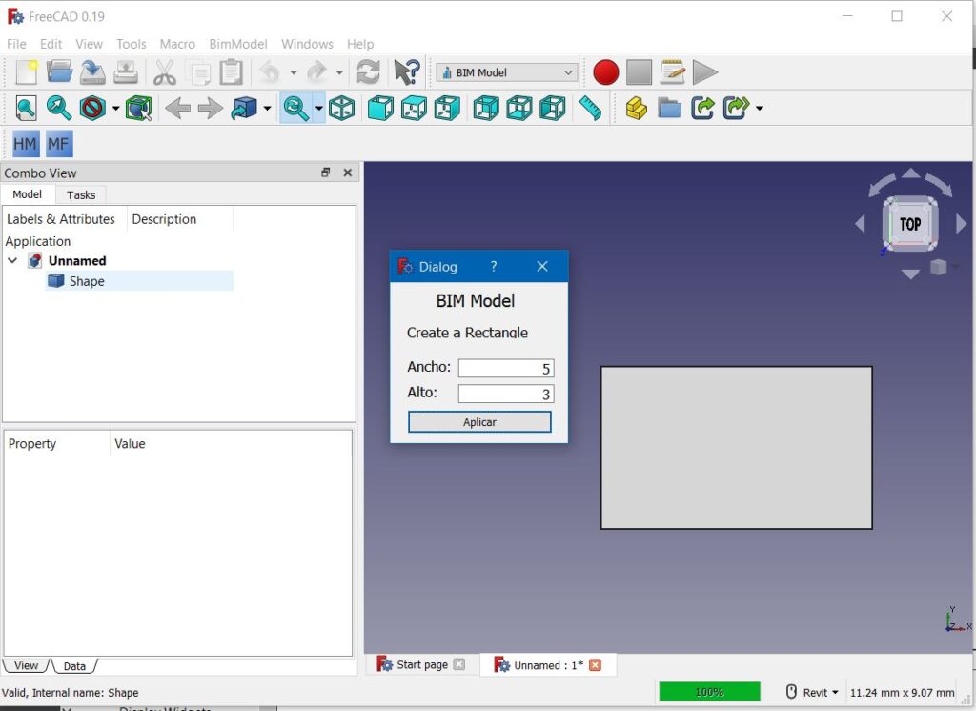The width and height of the screenshot is (976, 711).
Task: Click the MF toolbar button
Action: click(x=59, y=145)
